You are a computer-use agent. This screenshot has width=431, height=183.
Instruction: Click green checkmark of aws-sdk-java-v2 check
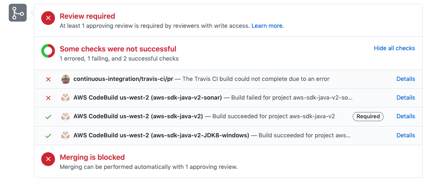click(48, 117)
